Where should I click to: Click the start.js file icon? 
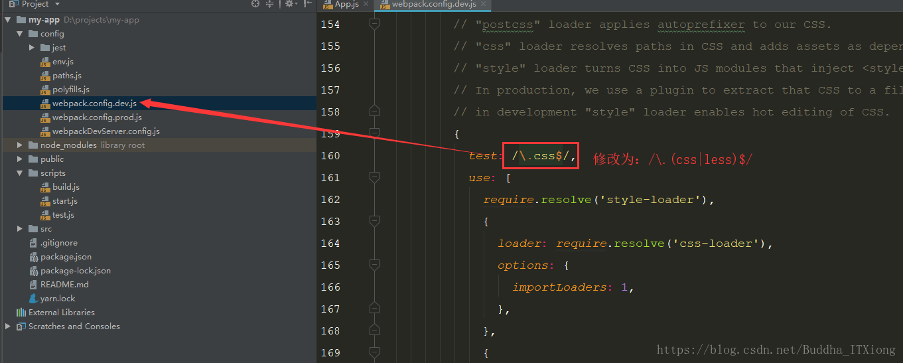tap(45, 201)
